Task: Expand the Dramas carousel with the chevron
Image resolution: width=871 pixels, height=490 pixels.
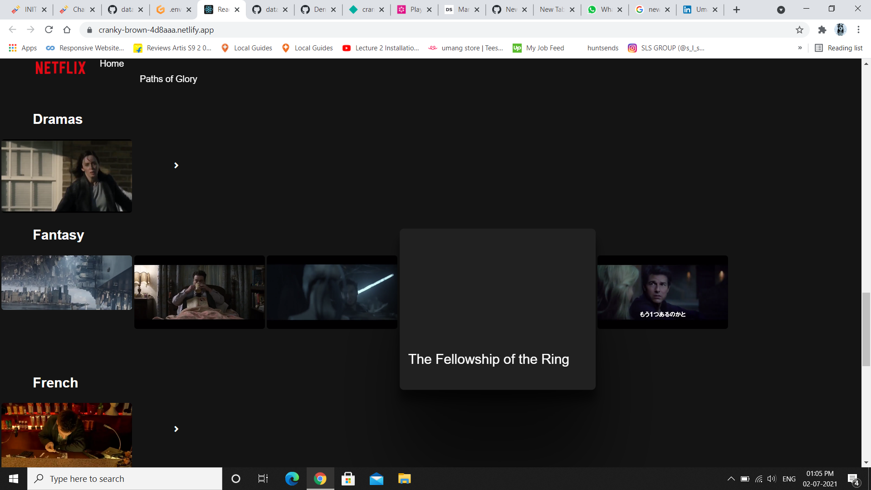Action: (x=176, y=165)
